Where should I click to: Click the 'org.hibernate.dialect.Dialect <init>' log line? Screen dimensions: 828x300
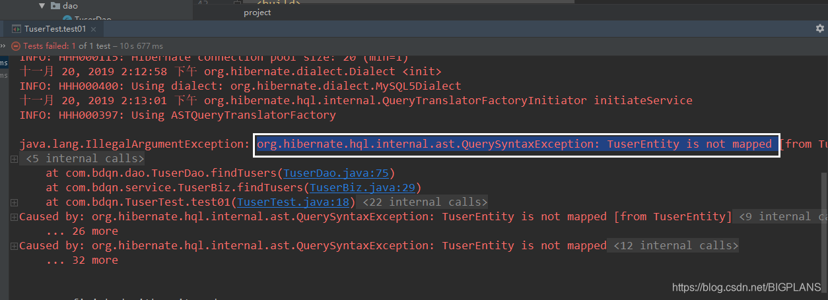point(230,71)
